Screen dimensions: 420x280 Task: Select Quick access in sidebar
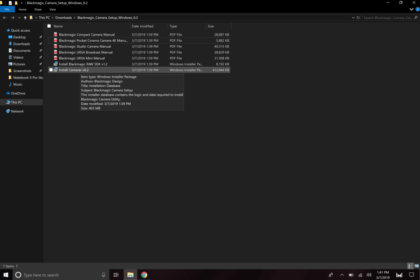pyautogui.click(x=20, y=30)
